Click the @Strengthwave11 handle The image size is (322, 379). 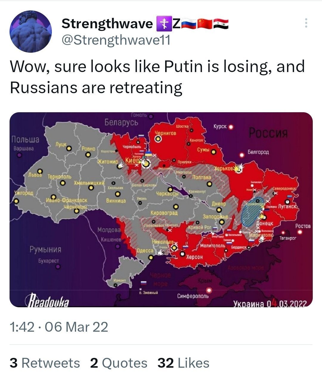point(116,40)
